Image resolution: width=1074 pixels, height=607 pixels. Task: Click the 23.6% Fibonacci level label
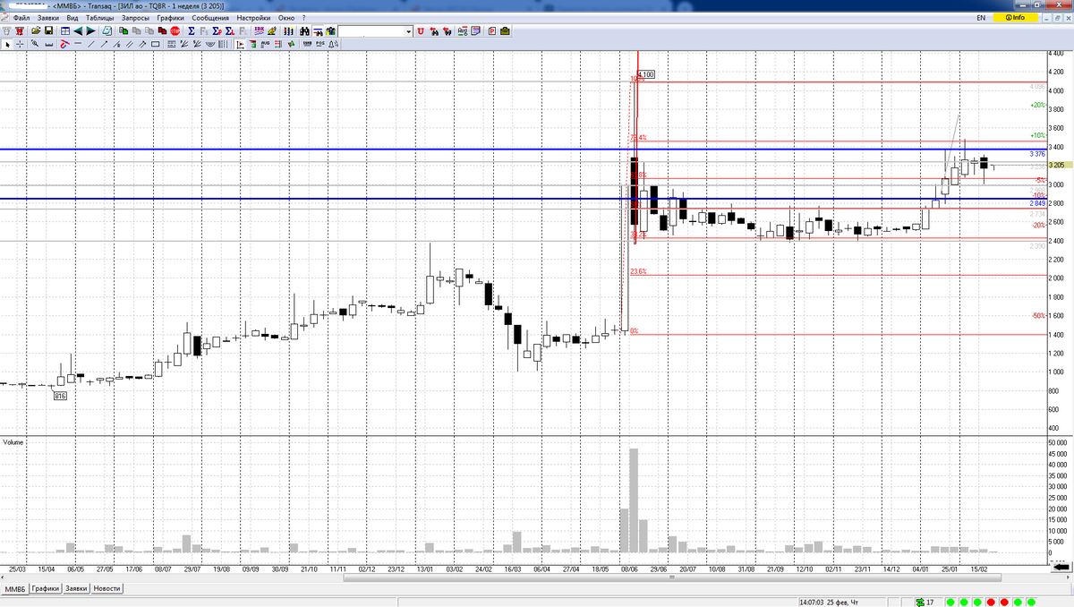pos(638,271)
